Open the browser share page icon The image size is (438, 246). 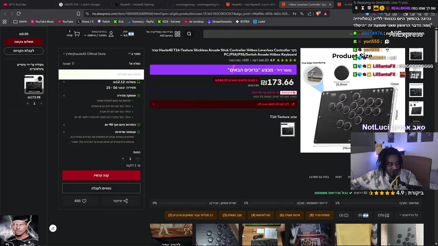(309, 14)
